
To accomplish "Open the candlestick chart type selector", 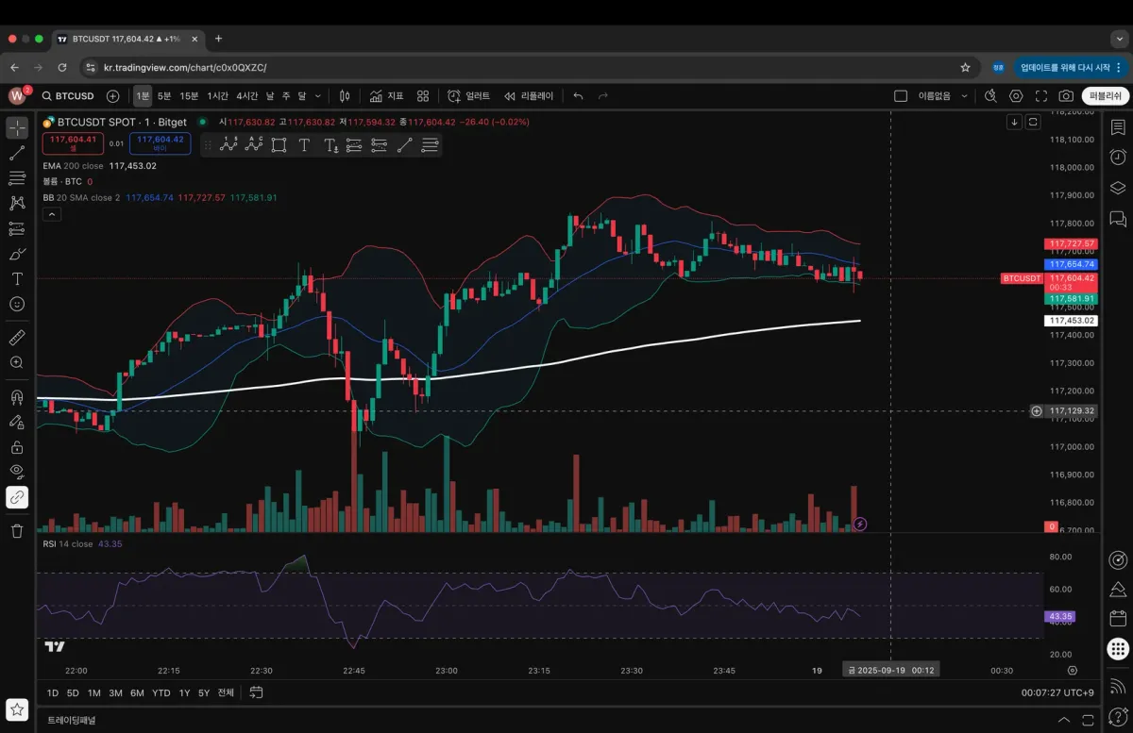I will [x=345, y=96].
